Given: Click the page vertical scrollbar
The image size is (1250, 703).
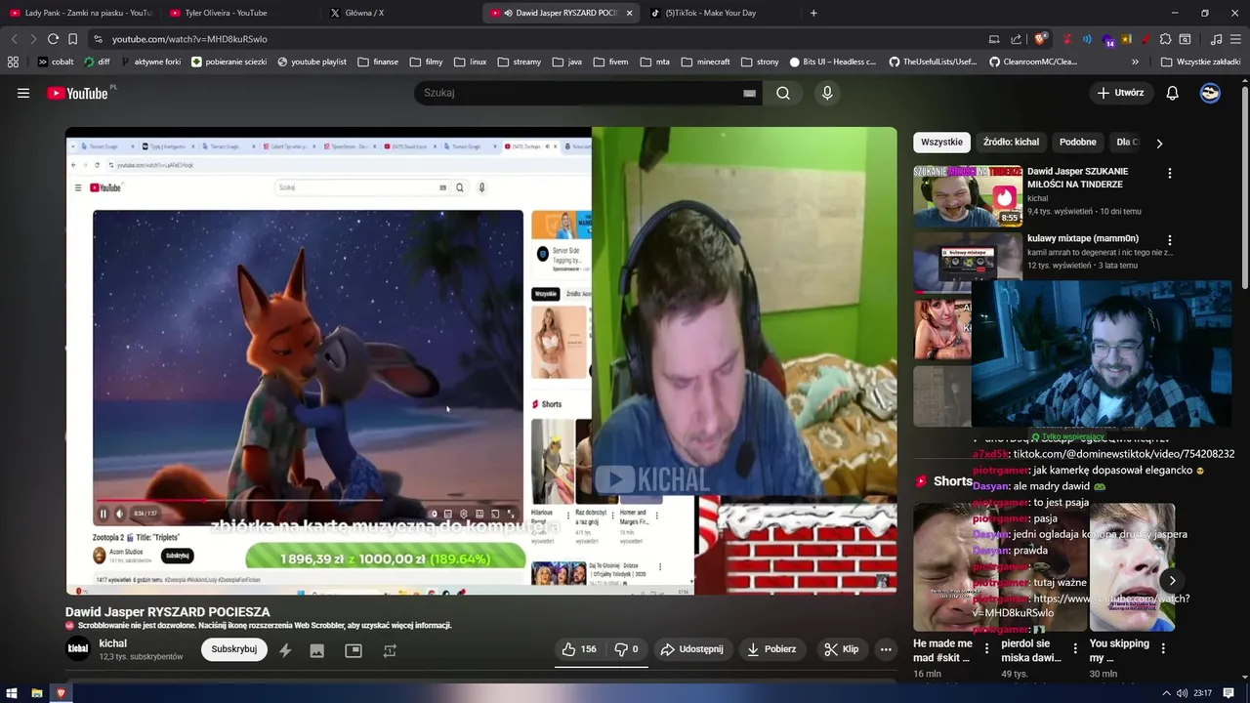Looking at the screenshot, I should pos(1244,188).
